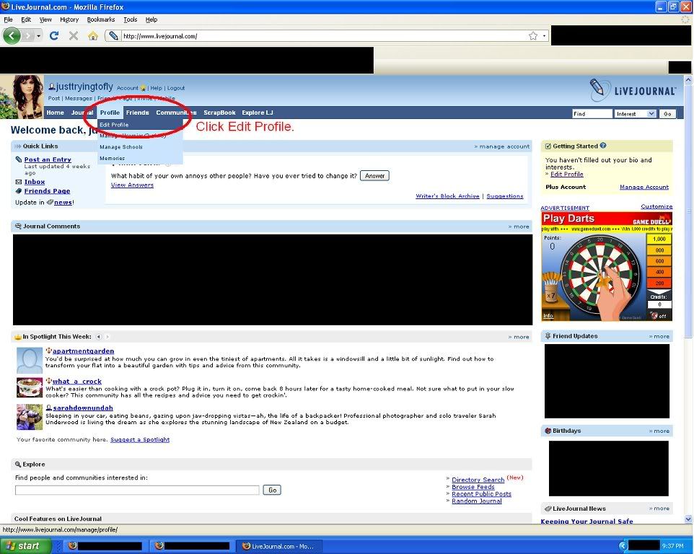
Task: Open Writer's Block Archive link
Action: (447, 196)
